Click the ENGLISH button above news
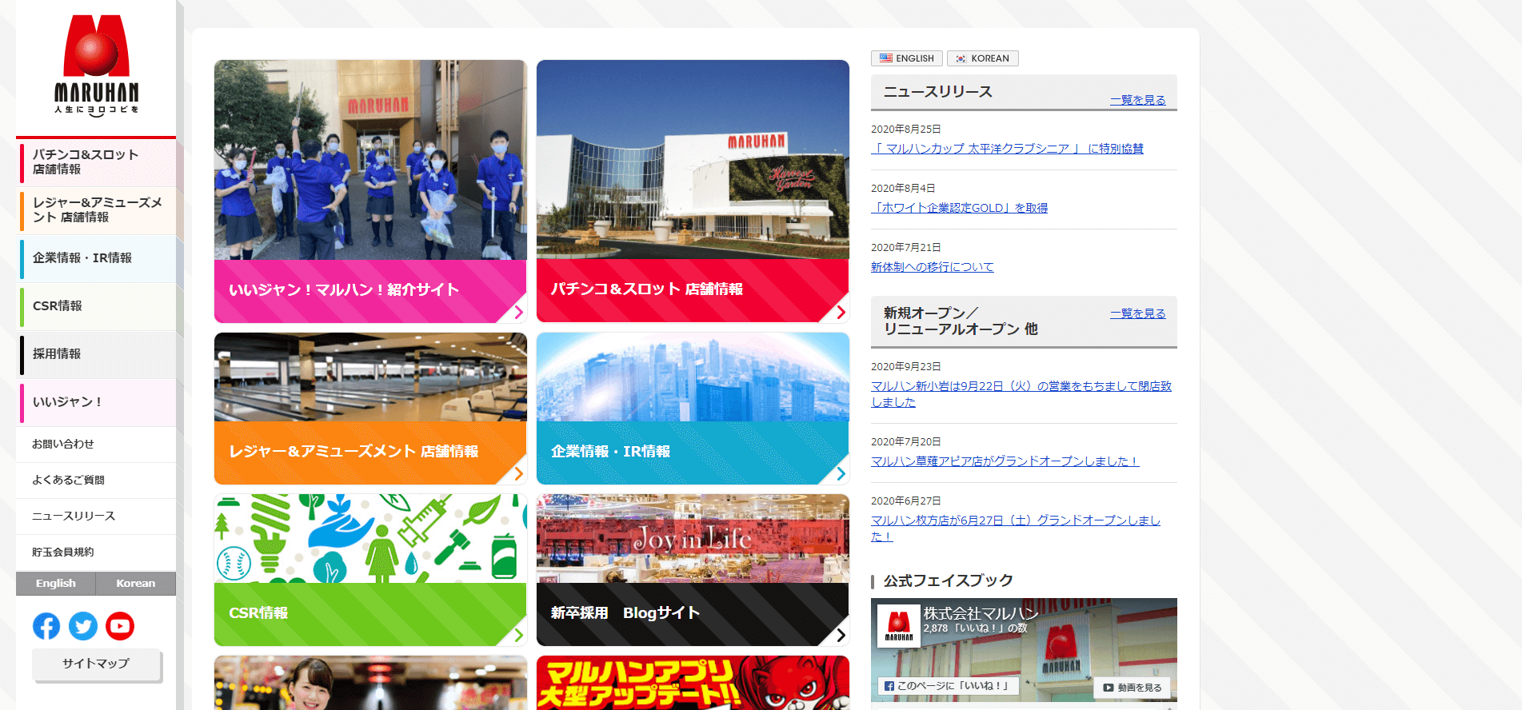This screenshot has width=1522, height=710. 906,58
